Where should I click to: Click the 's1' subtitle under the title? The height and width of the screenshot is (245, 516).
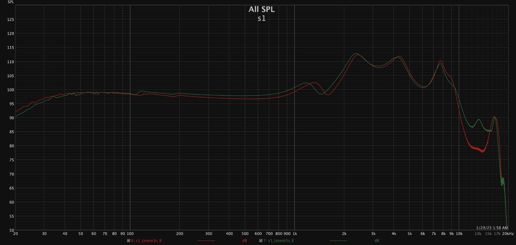point(262,19)
